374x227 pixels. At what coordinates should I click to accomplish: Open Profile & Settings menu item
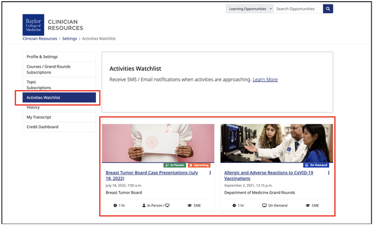click(59, 57)
